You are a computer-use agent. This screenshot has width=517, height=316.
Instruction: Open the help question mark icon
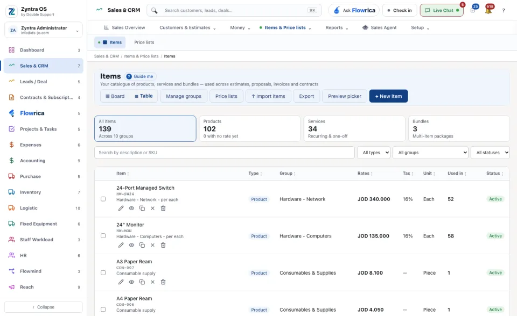[504, 11]
